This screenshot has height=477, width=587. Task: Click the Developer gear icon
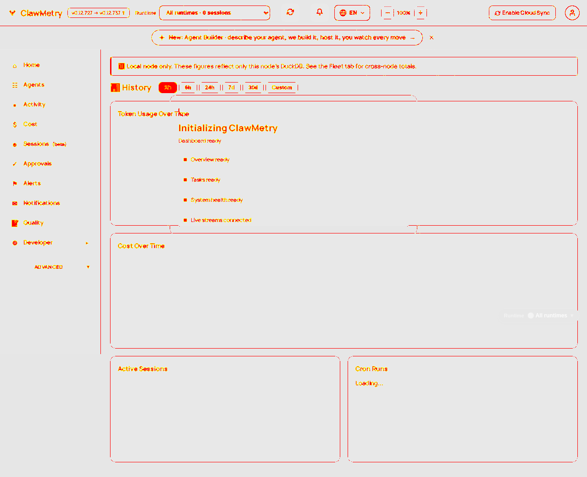(15, 243)
